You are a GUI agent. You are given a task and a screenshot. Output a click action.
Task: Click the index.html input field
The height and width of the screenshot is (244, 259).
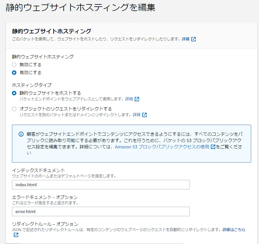click(101, 185)
